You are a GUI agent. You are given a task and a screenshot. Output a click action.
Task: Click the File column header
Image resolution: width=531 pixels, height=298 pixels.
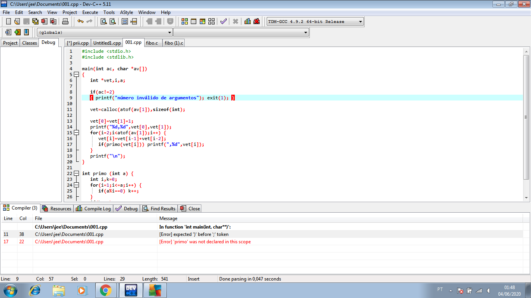(95, 218)
